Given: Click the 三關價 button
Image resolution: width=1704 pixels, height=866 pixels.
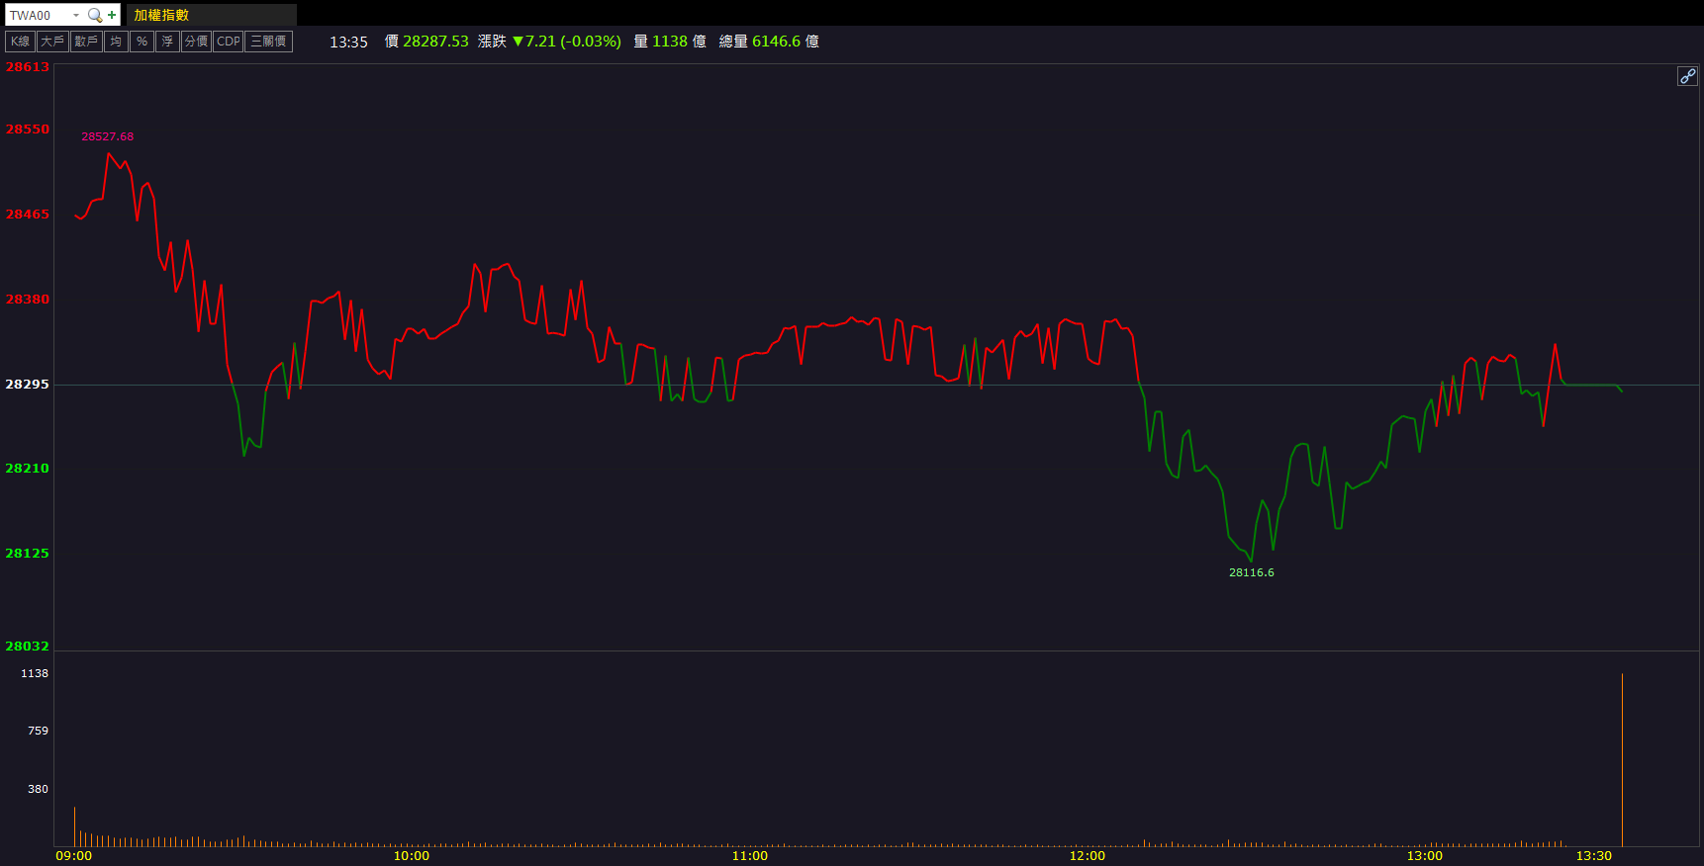Looking at the screenshot, I should [268, 42].
